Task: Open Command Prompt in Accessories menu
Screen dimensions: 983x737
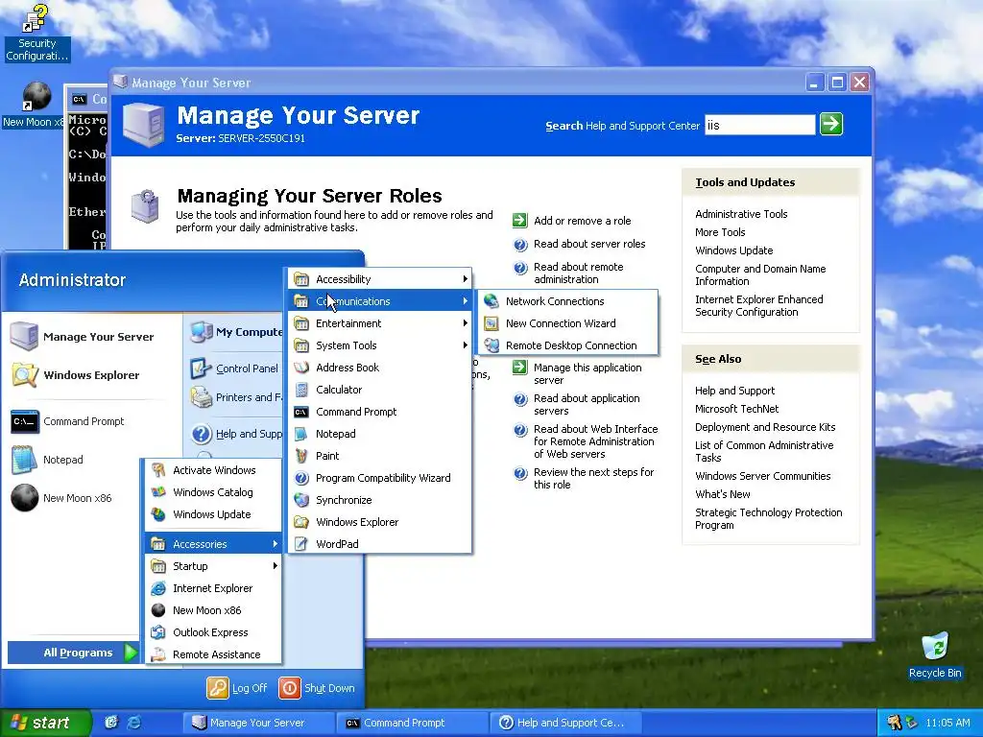Action: [x=379, y=412]
